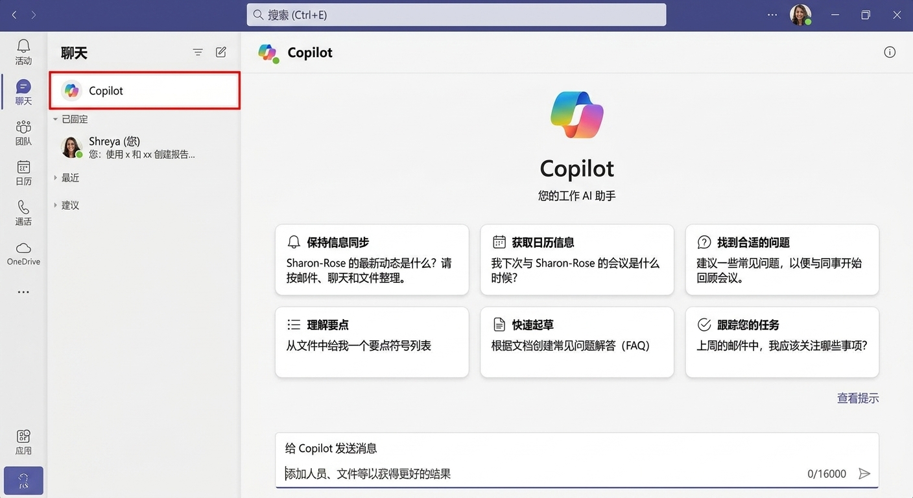
Task: Open the filter icon in chat header
Action: point(198,53)
